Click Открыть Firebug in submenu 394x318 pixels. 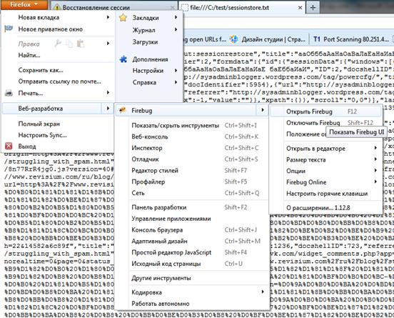tap(325, 111)
